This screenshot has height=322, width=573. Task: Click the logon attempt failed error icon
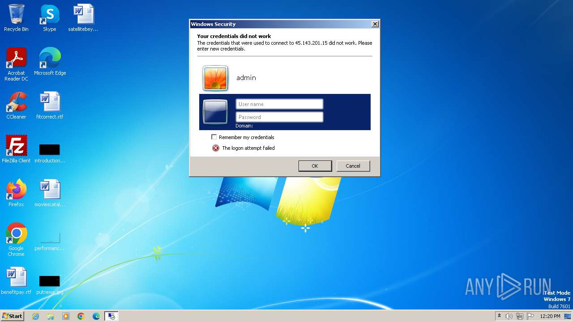pyautogui.click(x=216, y=148)
